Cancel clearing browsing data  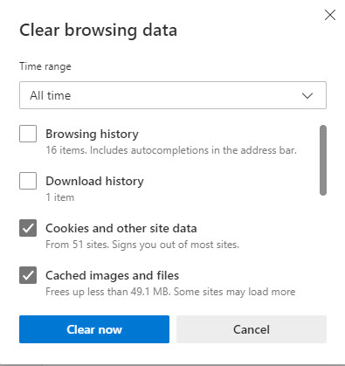tap(252, 329)
